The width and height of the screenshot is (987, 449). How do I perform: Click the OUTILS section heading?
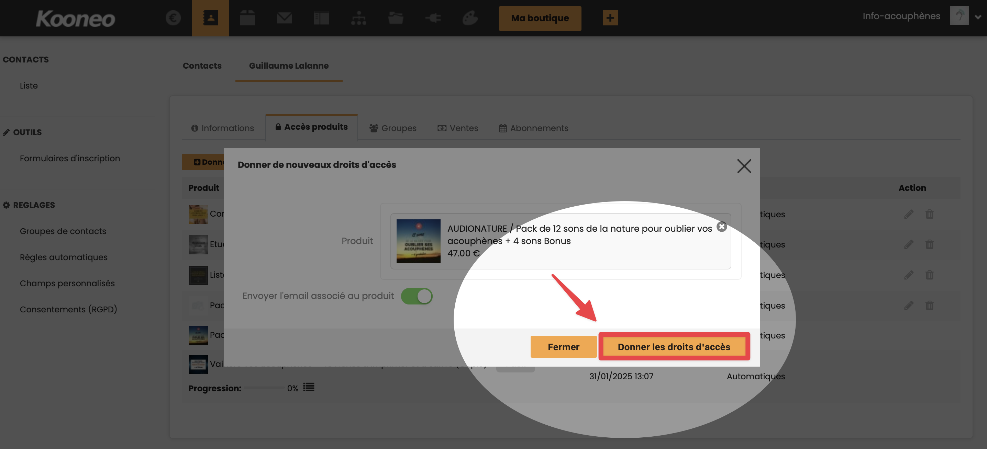coord(22,133)
